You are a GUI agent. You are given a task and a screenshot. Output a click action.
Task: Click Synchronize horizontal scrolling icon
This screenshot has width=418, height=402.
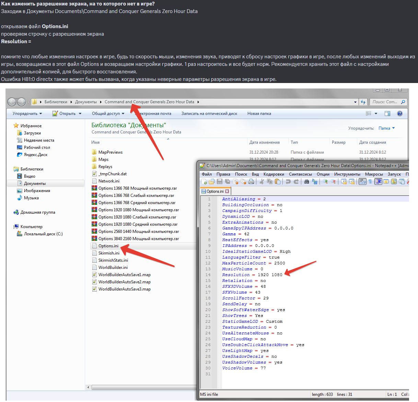tap(351, 181)
